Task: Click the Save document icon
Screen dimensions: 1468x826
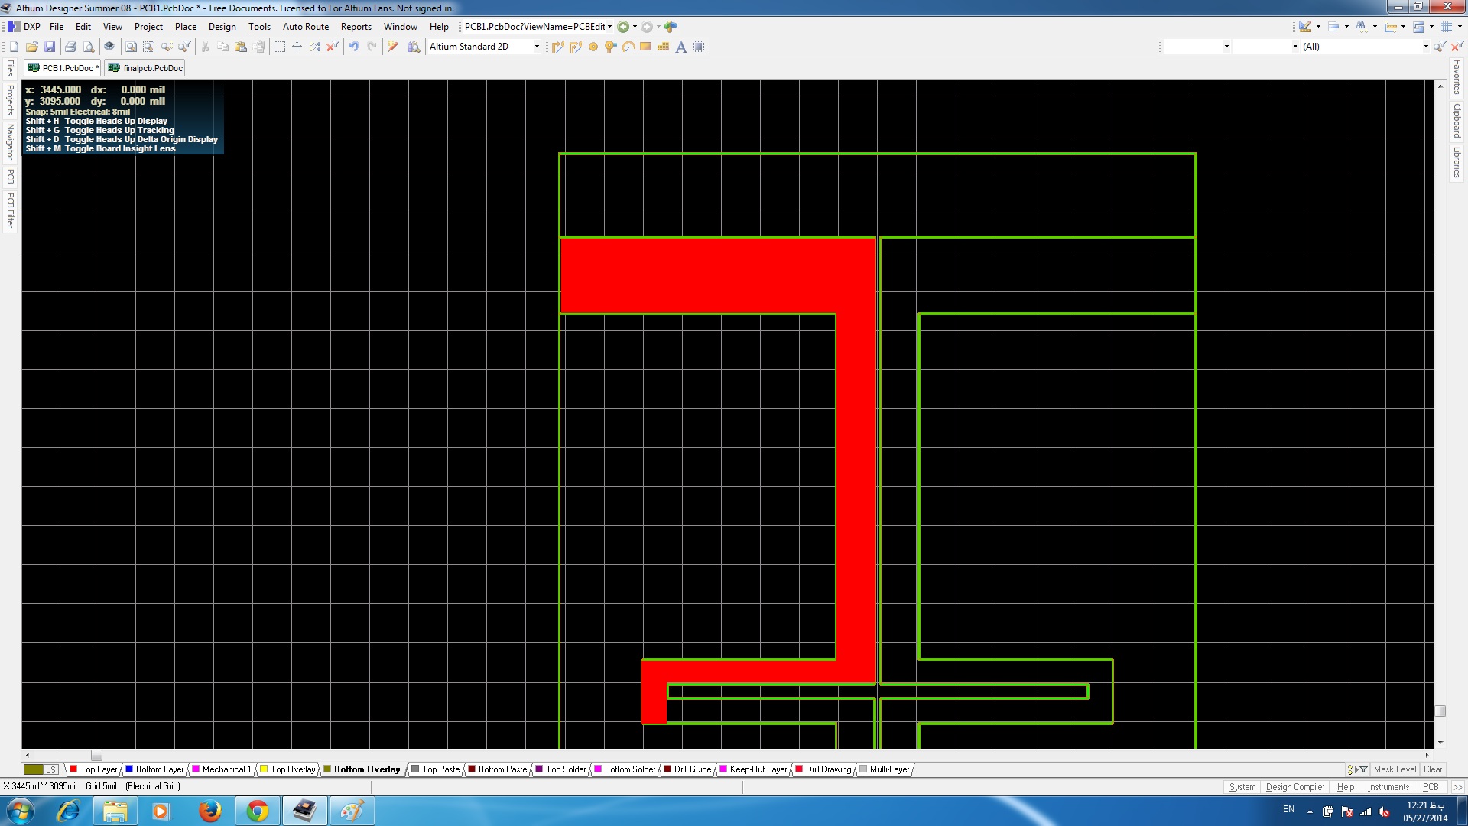Action: (50, 47)
